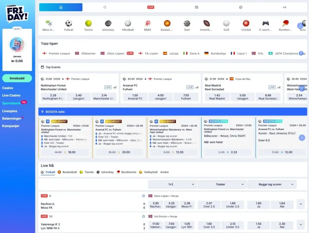Open Livespins in the sidebar
This screenshot has width=309, height=233.
(x=10, y=111)
